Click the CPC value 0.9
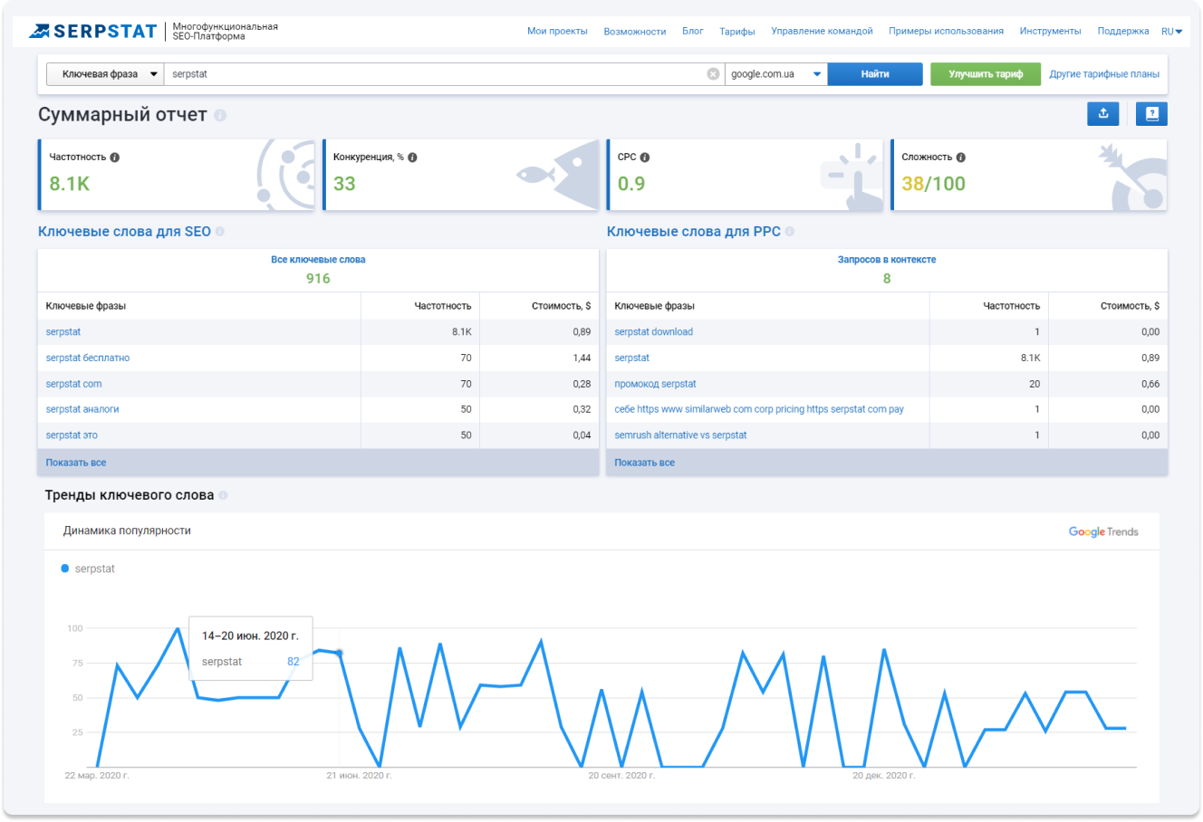The image size is (1203, 822). point(631,184)
